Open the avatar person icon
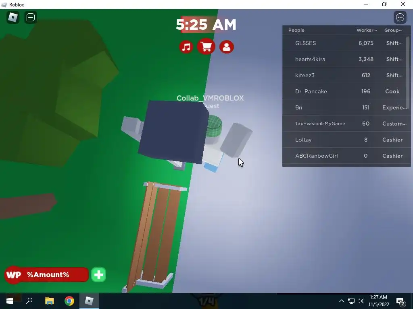413x309 pixels. pyautogui.click(x=227, y=47)
